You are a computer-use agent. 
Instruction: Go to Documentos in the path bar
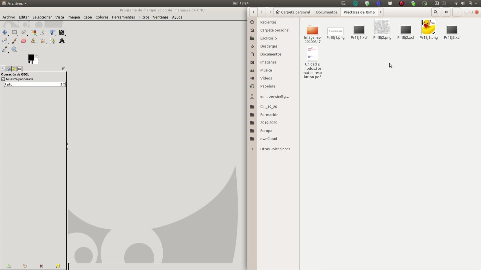coord(326,12)
